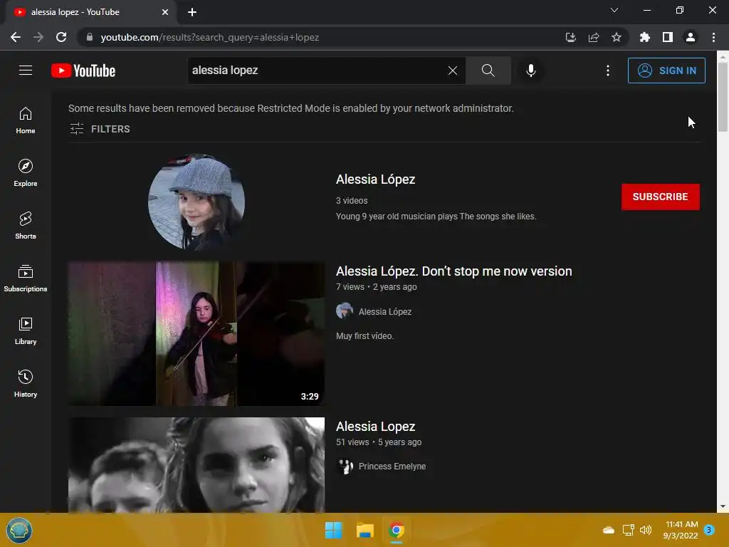Open File Explorer from taskbar
729x547 pixels.
(x=365, y=530)
